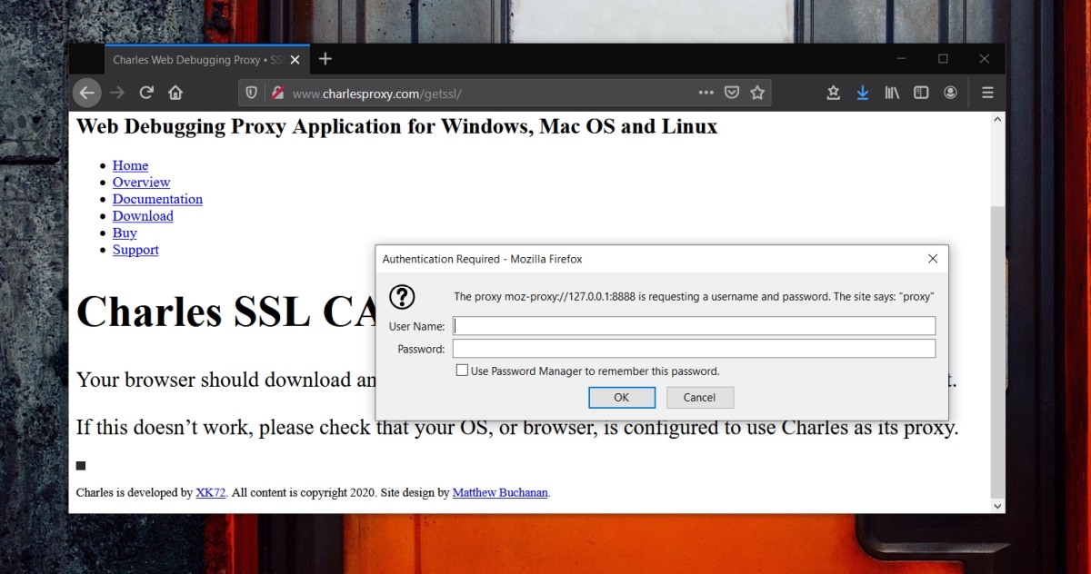Click the User Name input field
Viewport: 1091px width, 574px height.
(694, 325)
